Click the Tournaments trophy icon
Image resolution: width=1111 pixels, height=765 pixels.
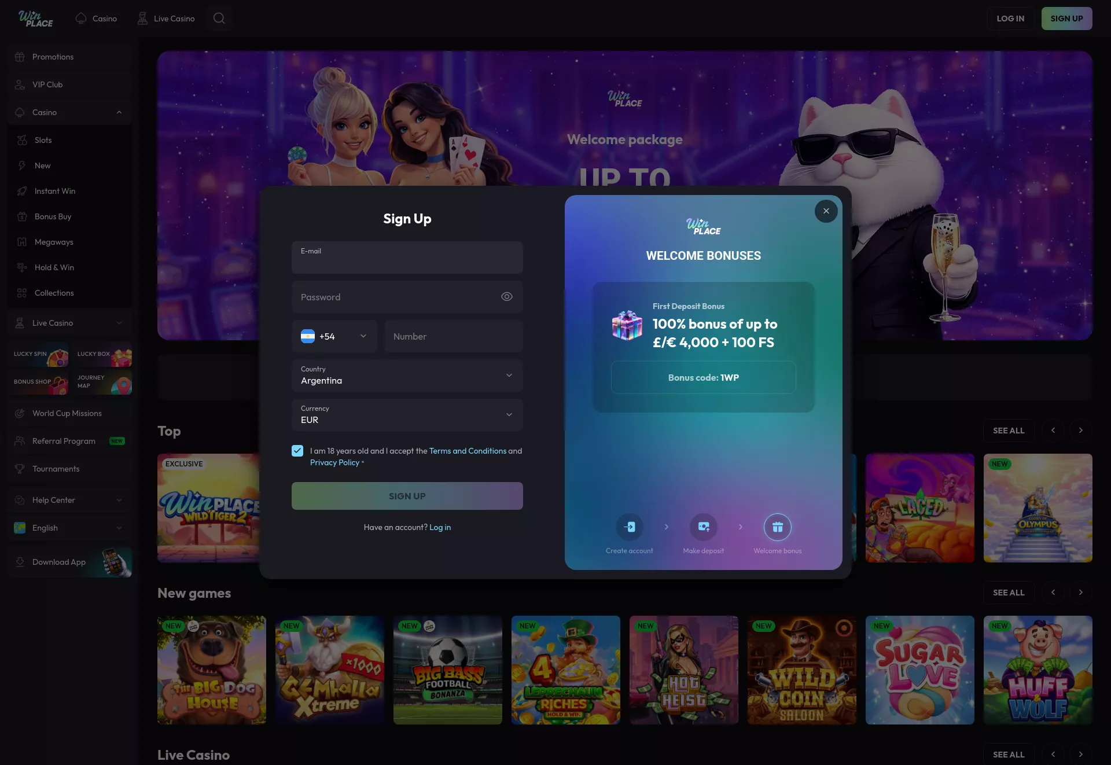pos(20,469)
